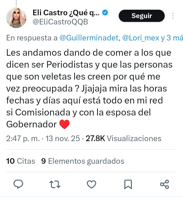183x197 pixels.
Task: Follow Eli Castro with Seguir button
Action: [x=142, y=16]
